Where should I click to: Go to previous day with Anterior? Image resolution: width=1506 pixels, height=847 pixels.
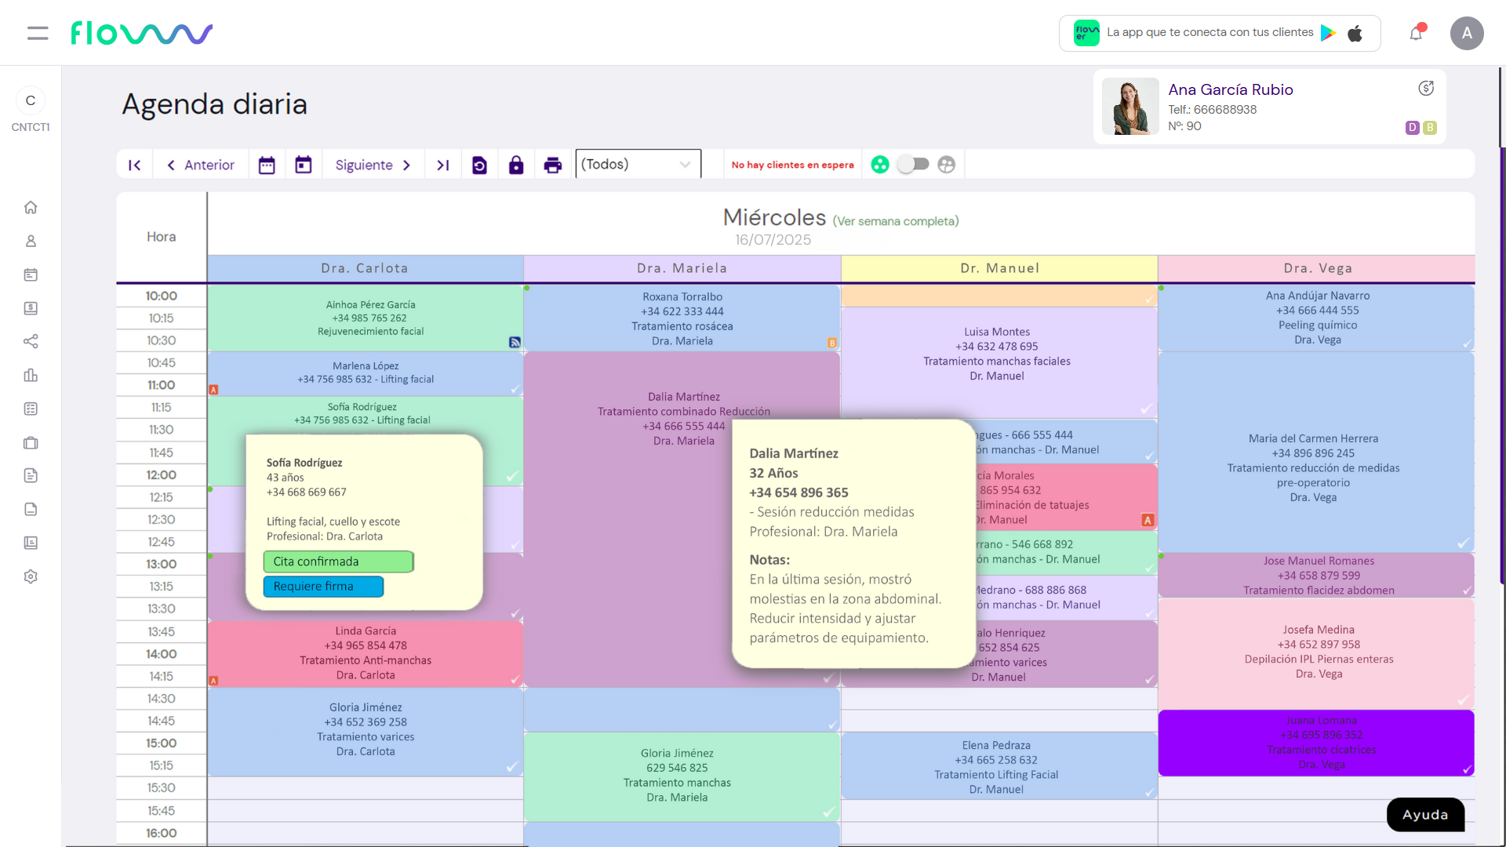[201, 165]
